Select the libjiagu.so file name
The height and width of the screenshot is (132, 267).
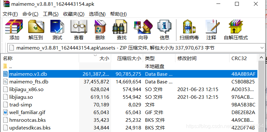tap(21, 97)
